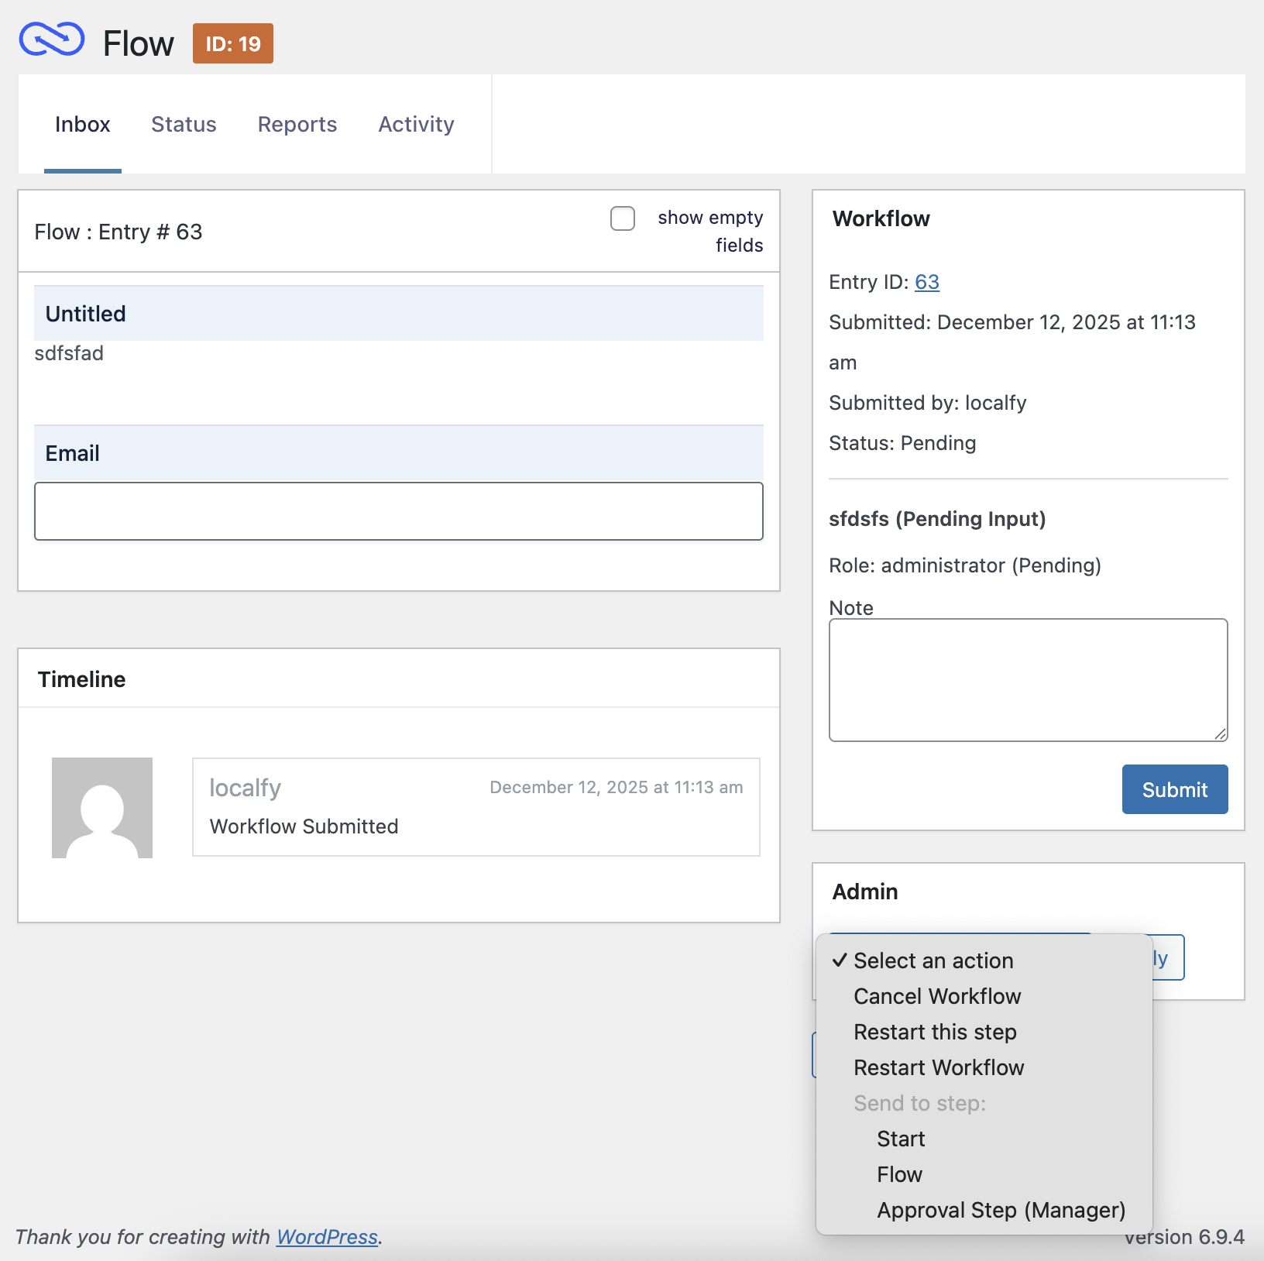Grab the Note textarea resize handle
1264x1261 pixels.
click(1220, 734)
